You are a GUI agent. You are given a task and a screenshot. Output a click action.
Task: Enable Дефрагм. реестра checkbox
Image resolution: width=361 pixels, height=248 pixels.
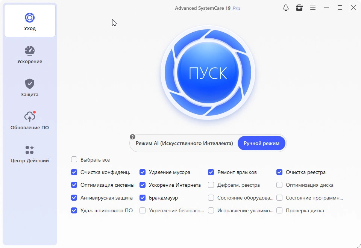click(211, 185)
